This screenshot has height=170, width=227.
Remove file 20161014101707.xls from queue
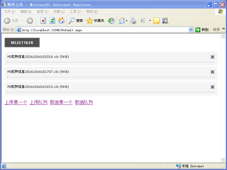click(x=212, y=72)
